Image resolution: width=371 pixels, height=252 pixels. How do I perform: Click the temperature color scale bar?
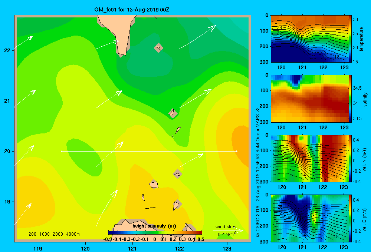click(350, 39)
